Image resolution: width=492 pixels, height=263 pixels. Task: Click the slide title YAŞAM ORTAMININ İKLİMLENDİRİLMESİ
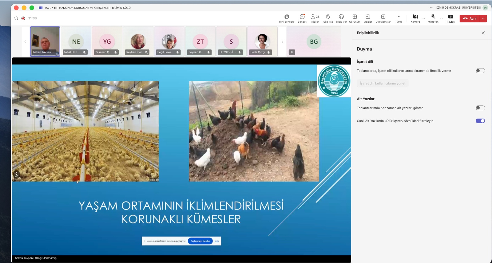181,206
